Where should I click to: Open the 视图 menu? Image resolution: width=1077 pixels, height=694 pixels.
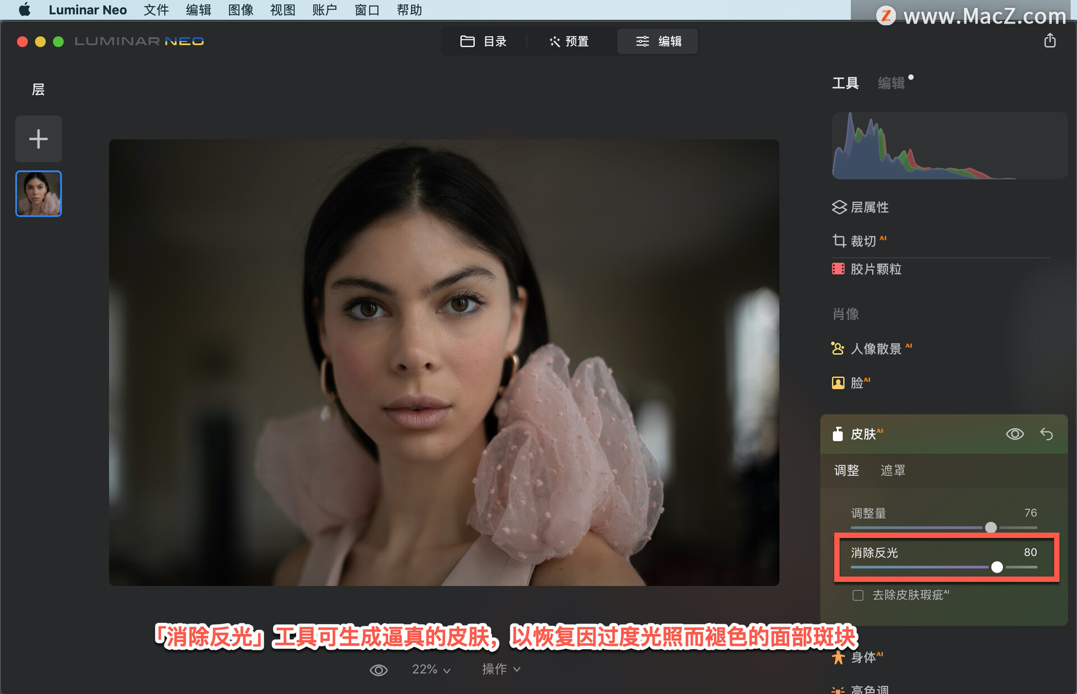(283, 10)
